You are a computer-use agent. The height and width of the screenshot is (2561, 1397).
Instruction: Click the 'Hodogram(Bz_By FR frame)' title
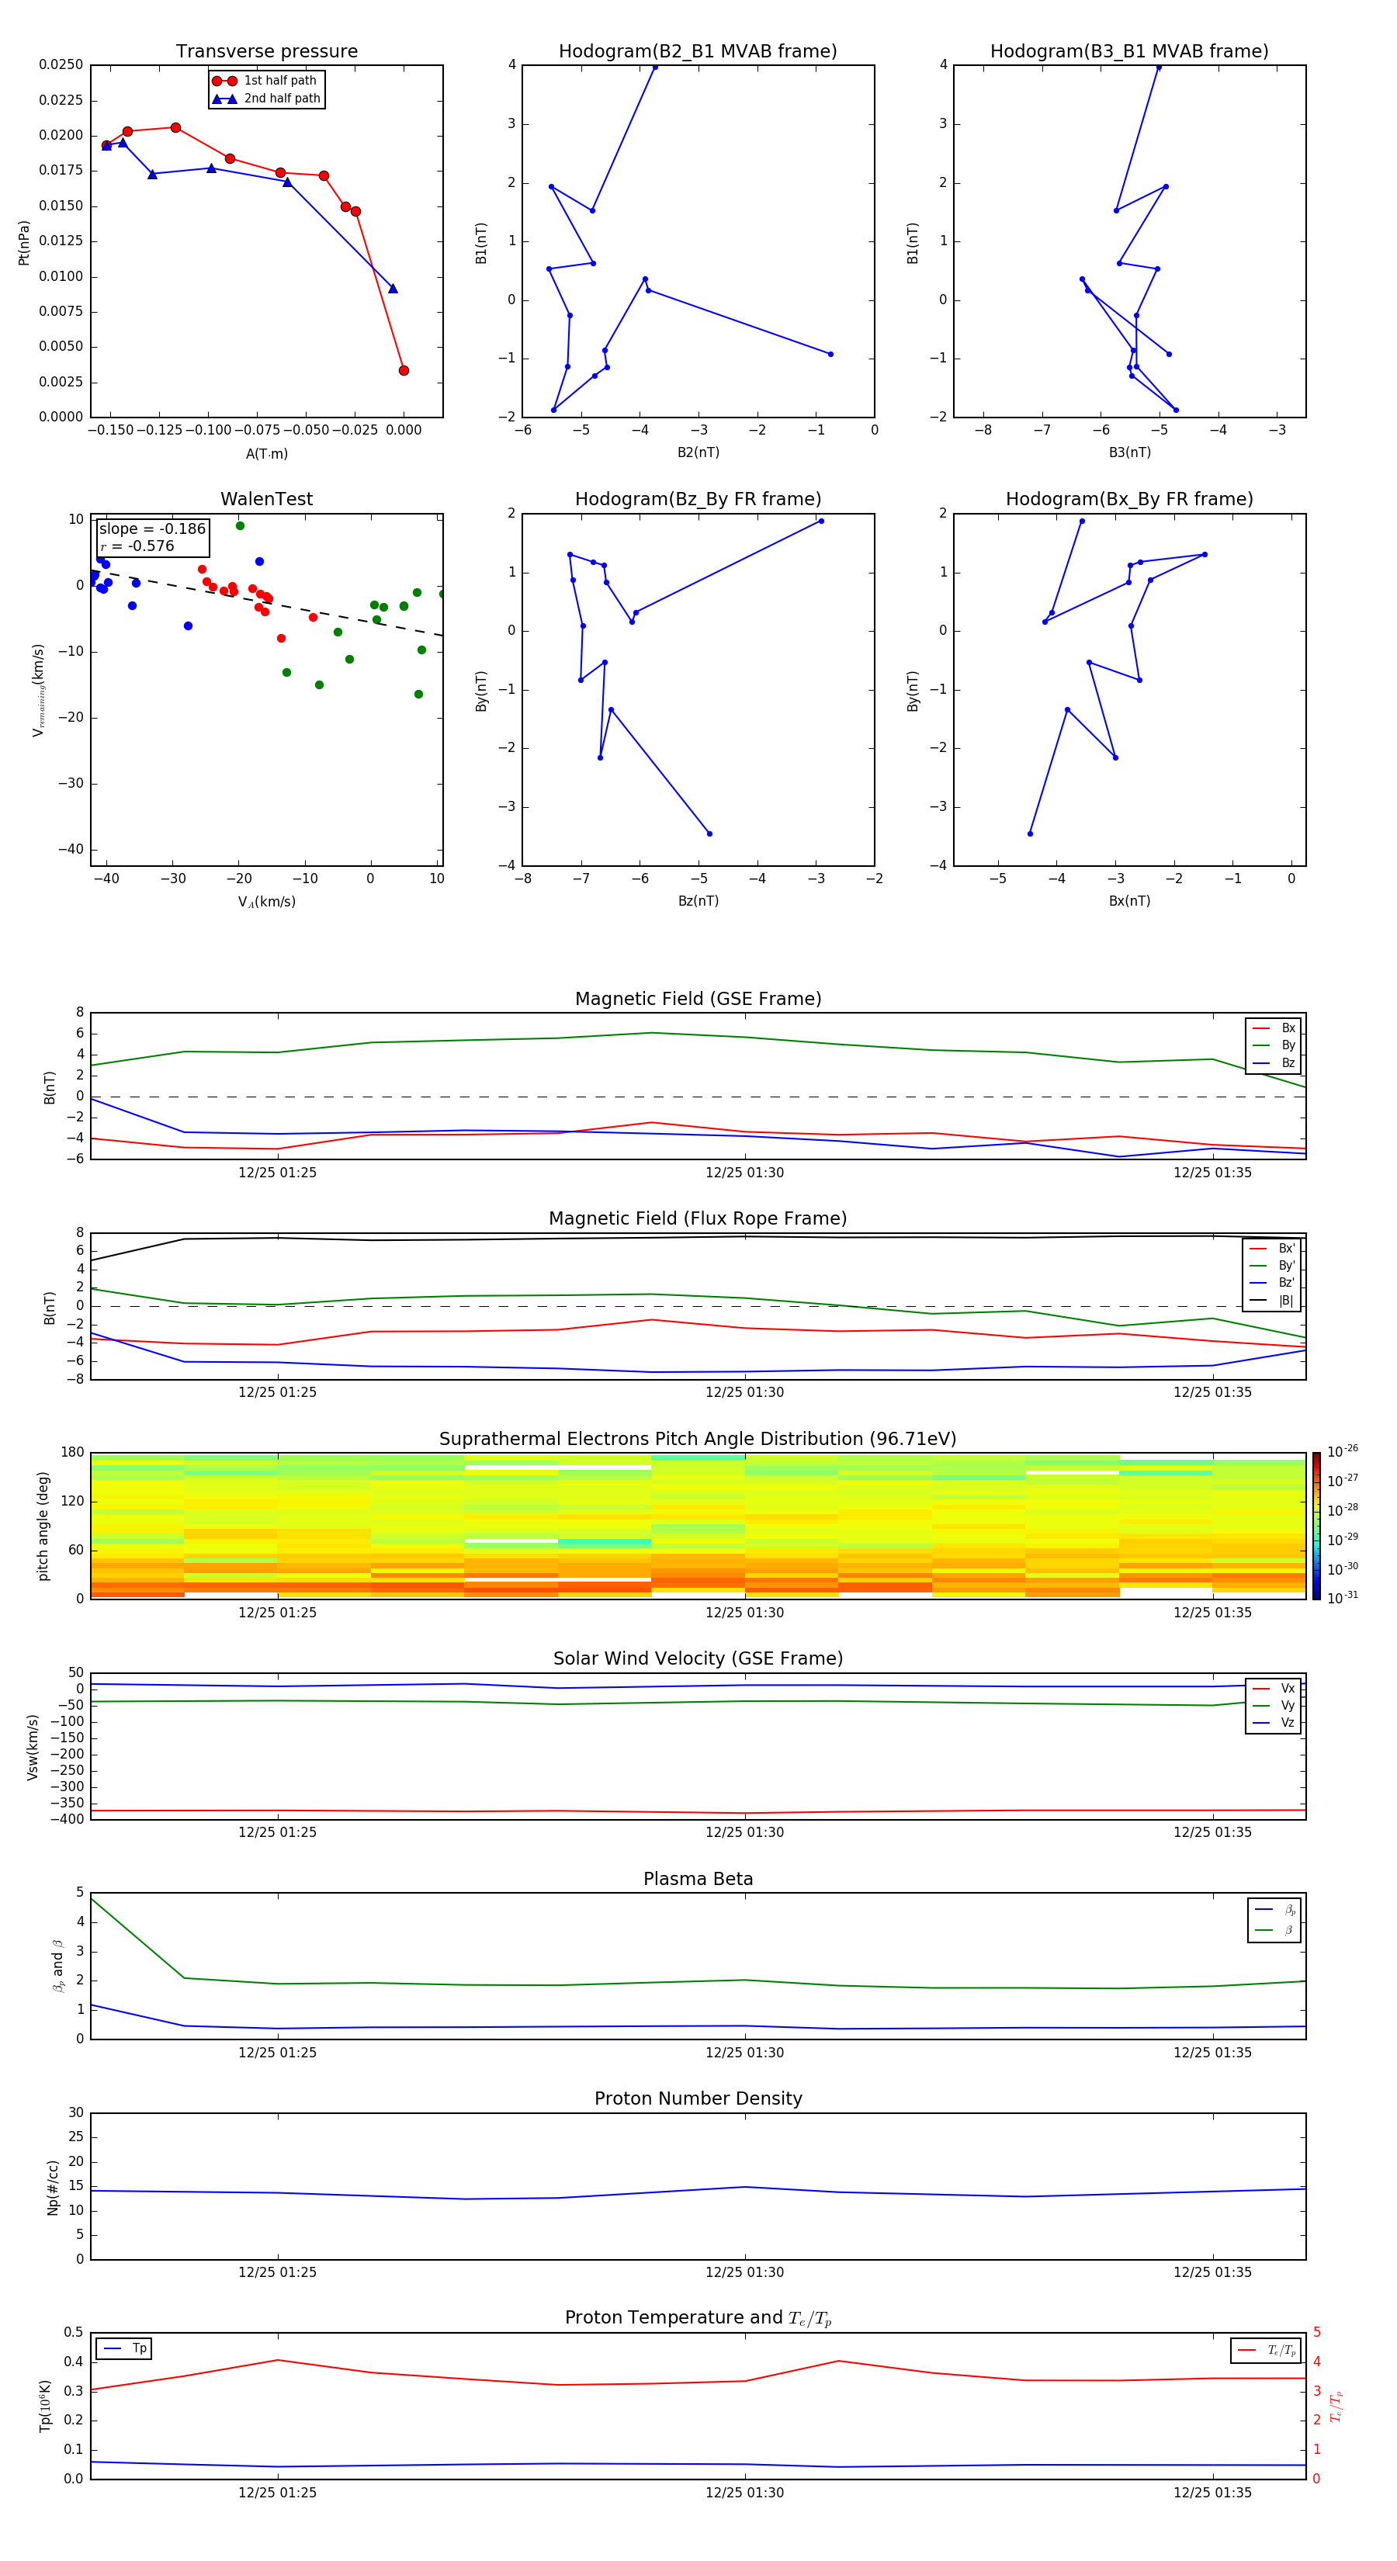(x=698, y=499)
